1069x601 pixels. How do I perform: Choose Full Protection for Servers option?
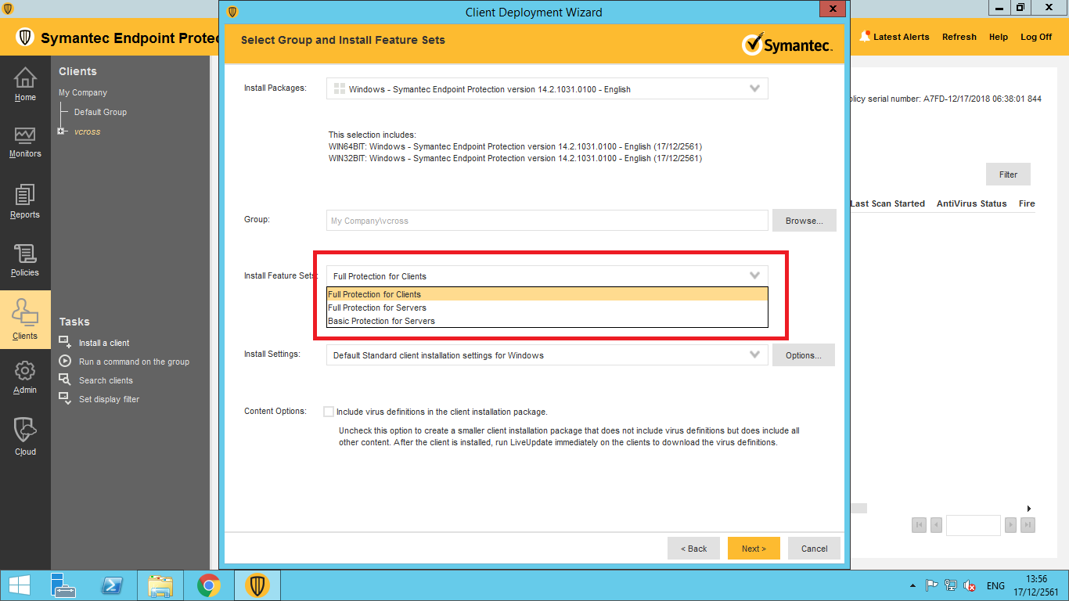[377, 308]
